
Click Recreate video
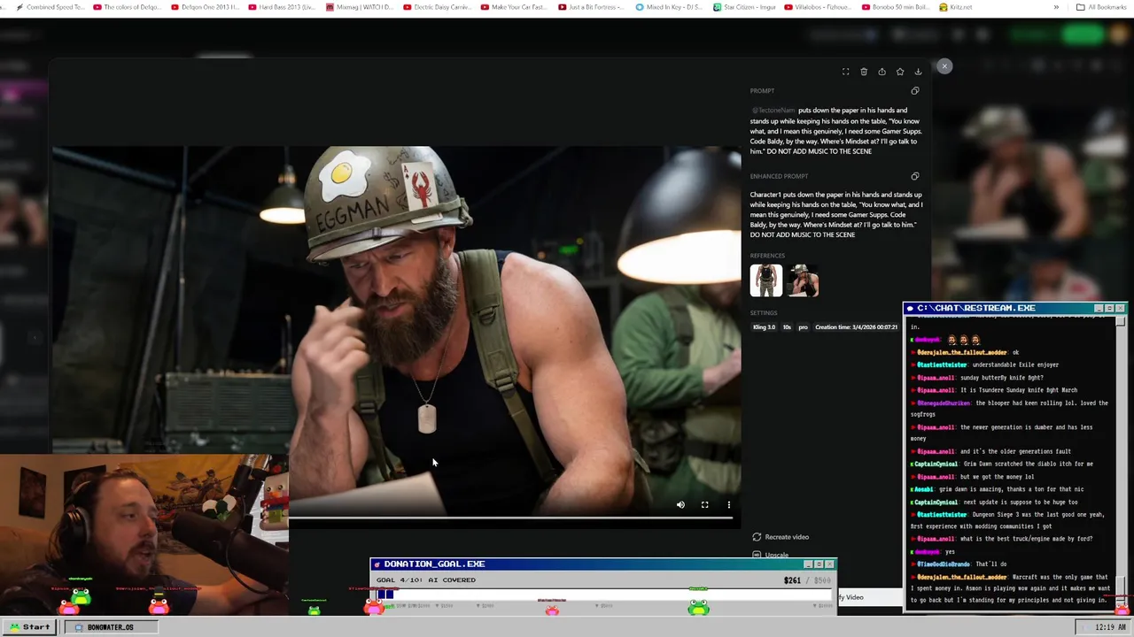click(781, 537)
